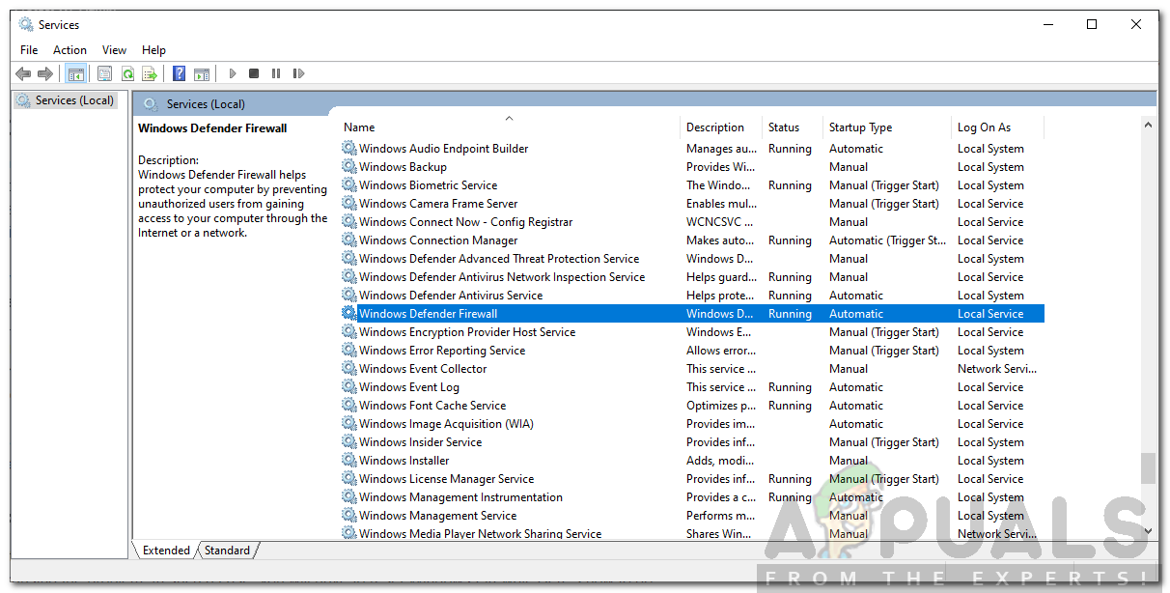1170x593 pixels.
Task: Select Windows Audio Endpoint Builder service
Action: click(x=444, y=149)
